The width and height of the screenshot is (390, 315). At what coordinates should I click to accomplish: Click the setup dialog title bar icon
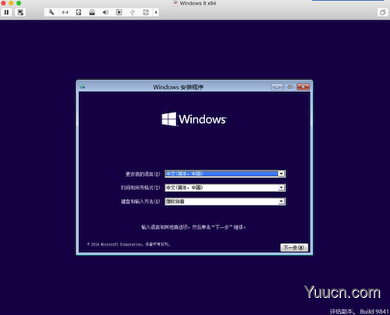coord(83,87)
